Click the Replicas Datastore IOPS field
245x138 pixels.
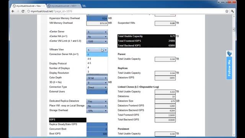tap(165, 78)
